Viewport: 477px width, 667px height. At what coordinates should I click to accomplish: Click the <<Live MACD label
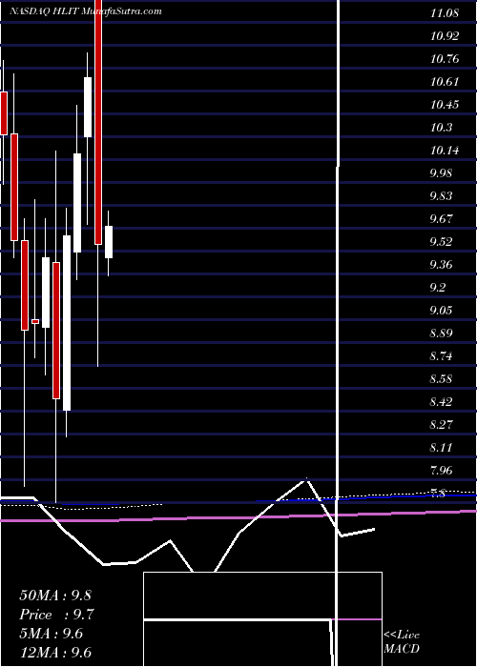[402, 642]
